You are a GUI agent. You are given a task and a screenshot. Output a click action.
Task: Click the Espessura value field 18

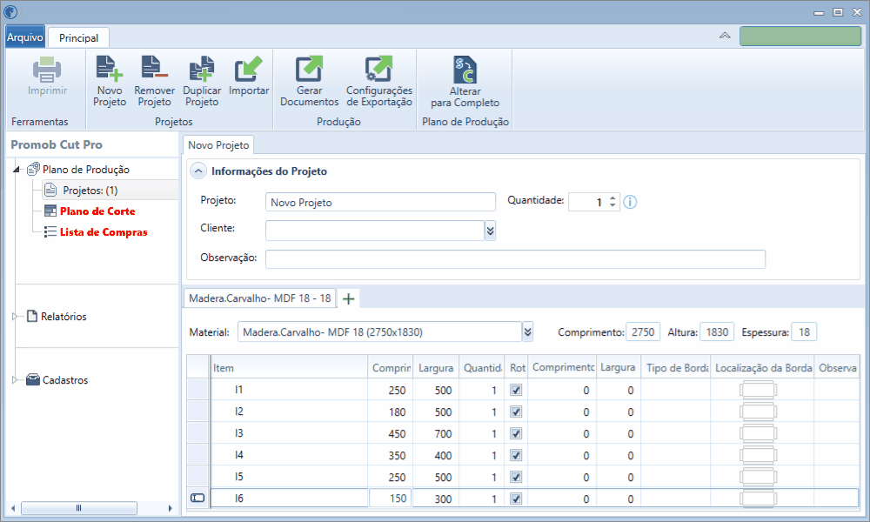804,331
